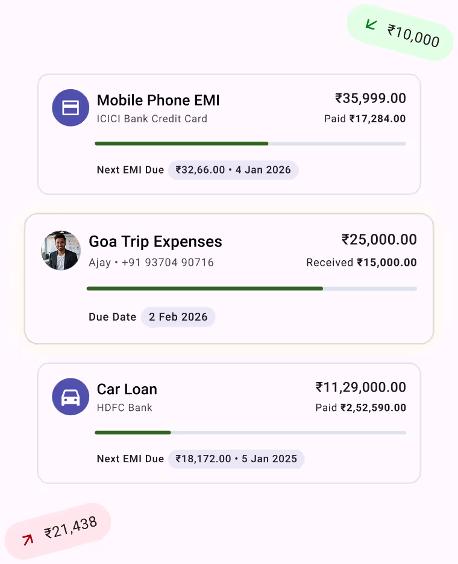
Task: Click Ajay's profile photo
Action: pos(61,250)
